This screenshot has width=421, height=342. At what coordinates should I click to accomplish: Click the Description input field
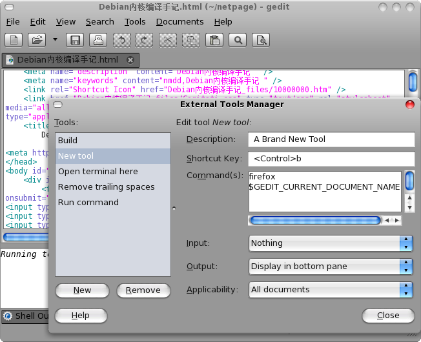pyautogui.click(x=331, y=139)
